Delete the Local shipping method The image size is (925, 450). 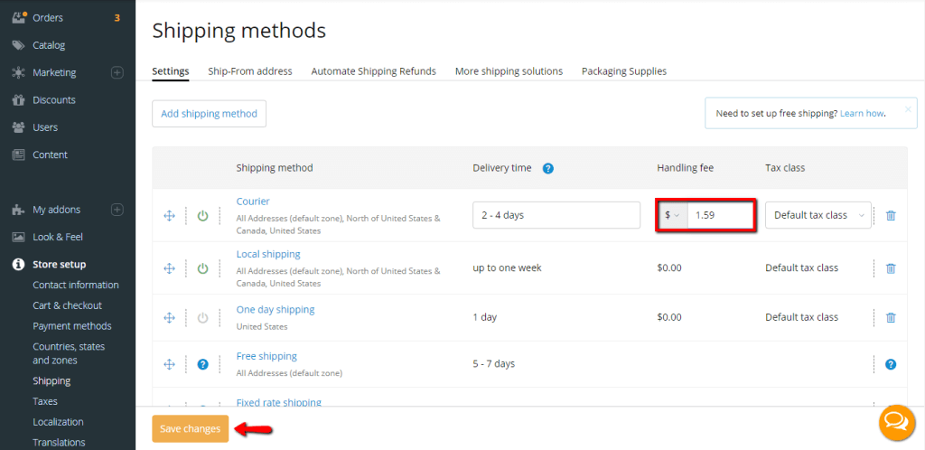[891, 268]
